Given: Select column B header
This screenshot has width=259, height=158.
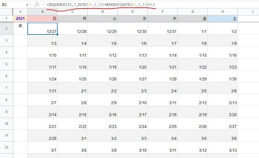Looking at the screenshot, I should (43, 12).
